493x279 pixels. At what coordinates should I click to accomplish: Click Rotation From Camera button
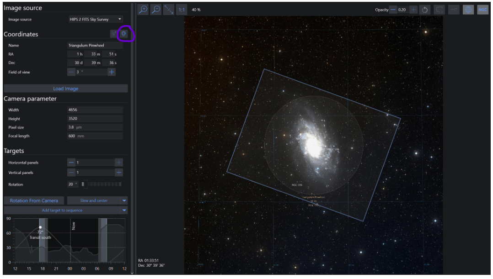(34, 200)
